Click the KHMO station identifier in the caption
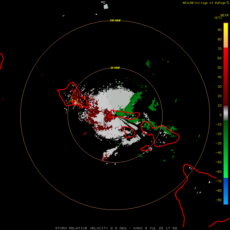This screenshot has width=230, height=230. [138, 228]
